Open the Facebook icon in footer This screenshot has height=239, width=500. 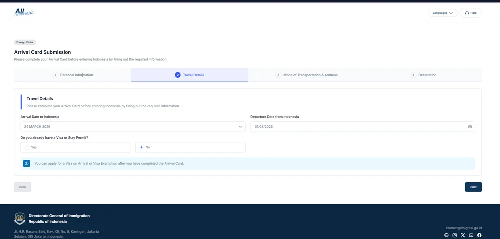click(x=479, y=235)
